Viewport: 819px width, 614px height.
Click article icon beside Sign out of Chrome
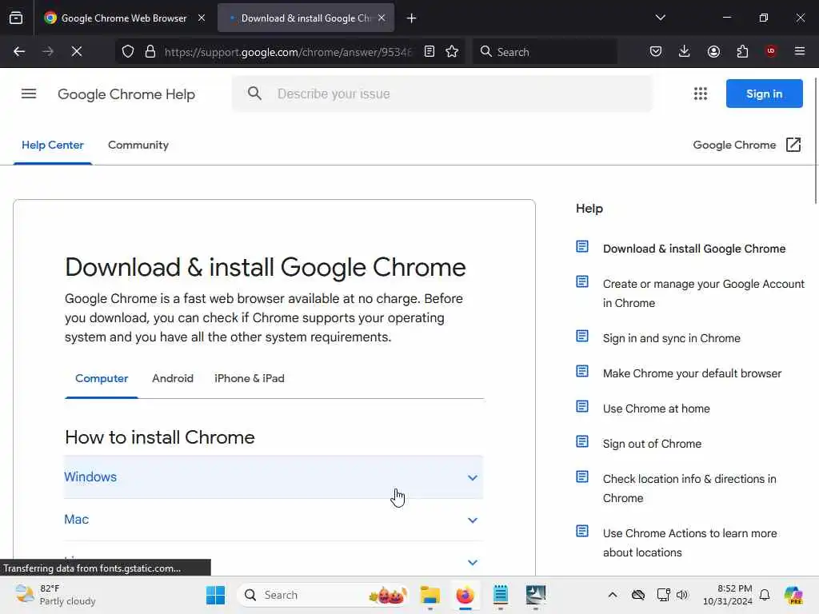pos(582,441)
